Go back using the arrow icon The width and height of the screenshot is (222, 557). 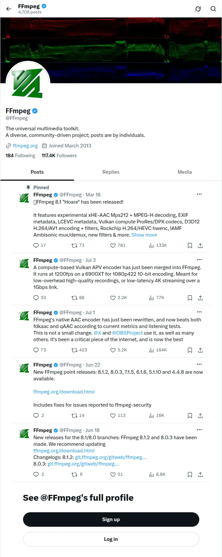[x=9, y=9]
